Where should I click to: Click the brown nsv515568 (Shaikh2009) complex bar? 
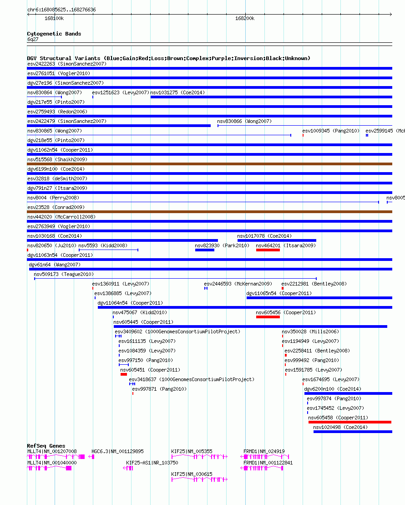pos(210,164)
